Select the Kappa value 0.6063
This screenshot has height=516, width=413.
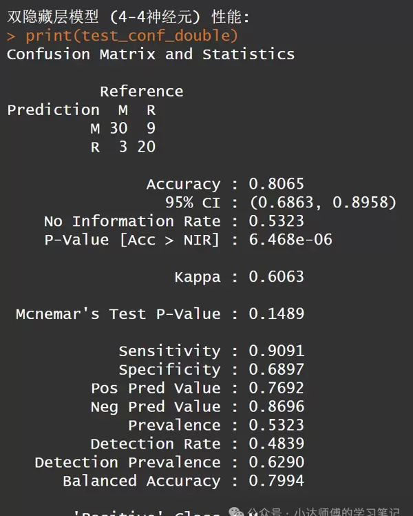(x=276, y=277)
